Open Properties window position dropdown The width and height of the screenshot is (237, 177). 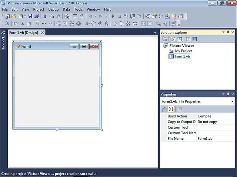click(x=223, y=94)
